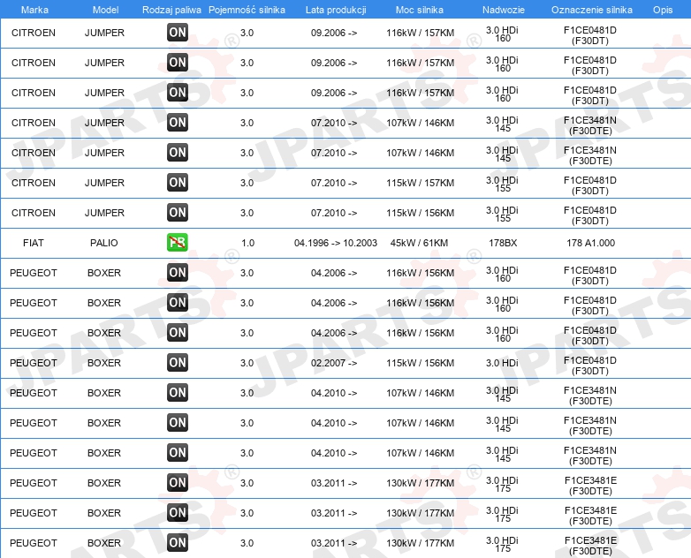Click the Opis column header
The width and height of the screenshot is (691, 558).
pyautogui.click(x=663, y=10)
